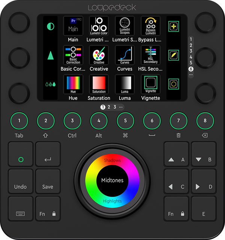
Task: Open the Main Premiere Pro workspace tile
Action: point(73,26)
